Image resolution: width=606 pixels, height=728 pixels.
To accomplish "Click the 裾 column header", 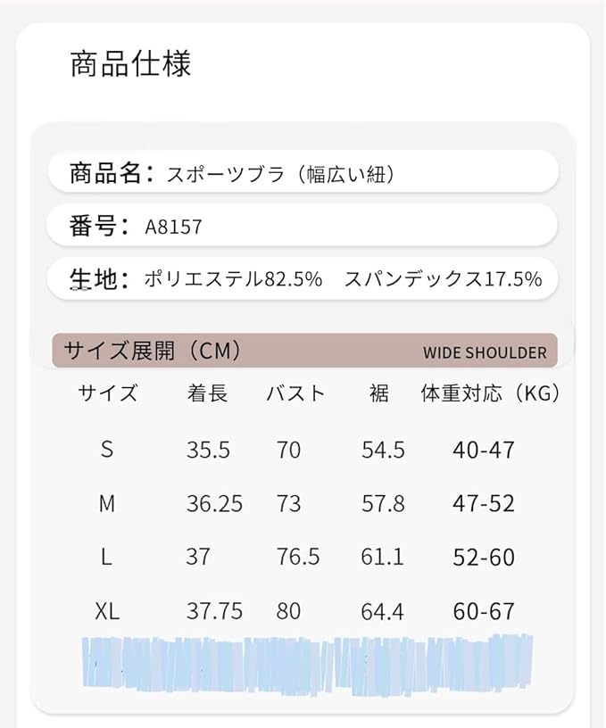I will [378, 393].
